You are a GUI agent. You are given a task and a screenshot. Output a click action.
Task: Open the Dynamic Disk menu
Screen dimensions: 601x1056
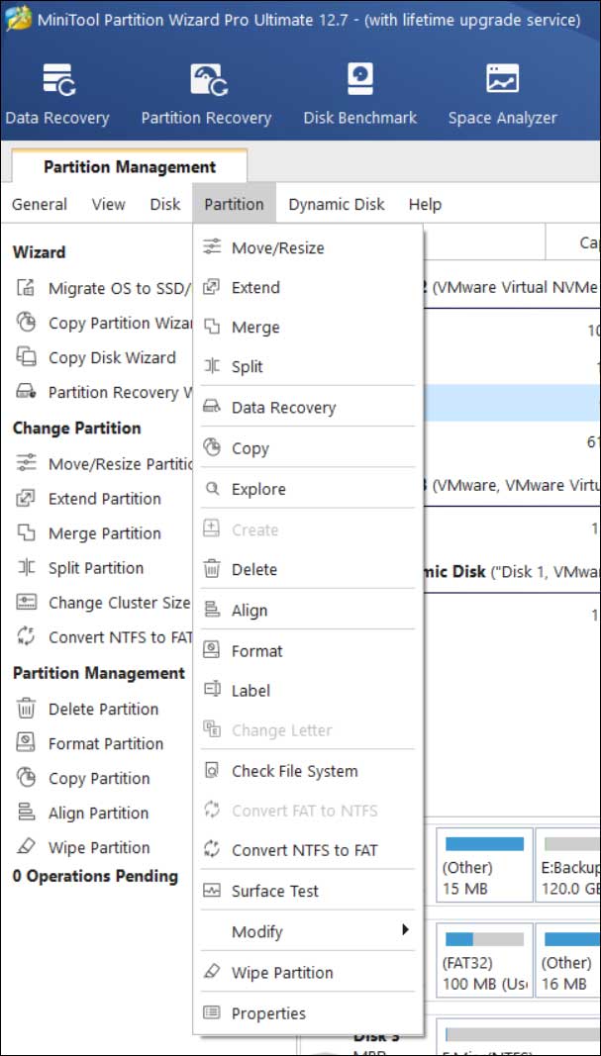[x=337, y=205]
